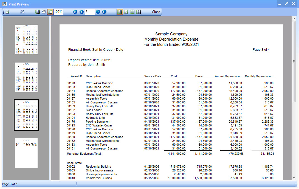Open the binoculars Find tool
The image size is (299, 189).
22,12
